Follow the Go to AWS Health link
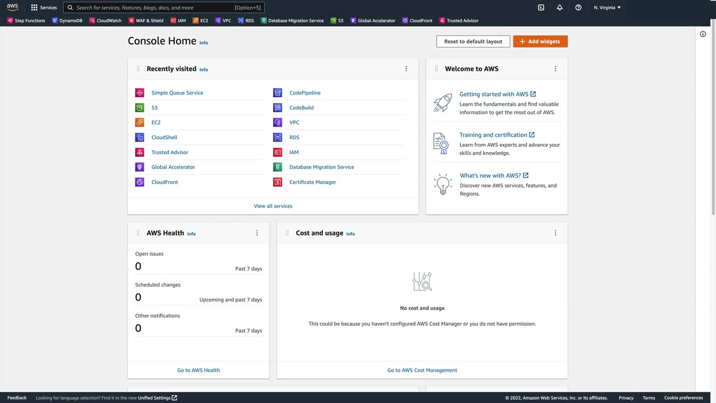Image resolution: width=716 pixels, height=403 pixels. coord(199,370)
